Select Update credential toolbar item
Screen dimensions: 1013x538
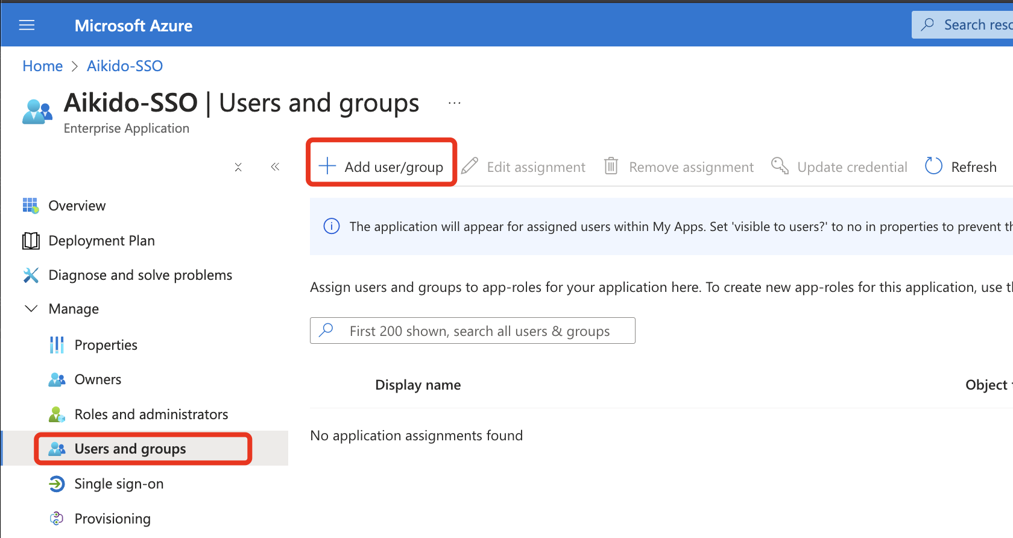point(839,167)
